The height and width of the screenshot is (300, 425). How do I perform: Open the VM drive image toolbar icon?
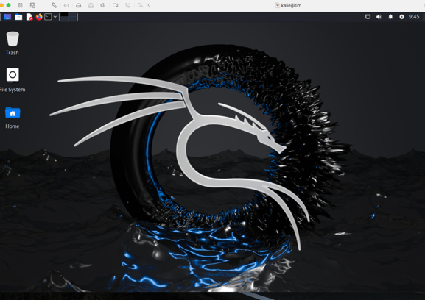[79, 5]
